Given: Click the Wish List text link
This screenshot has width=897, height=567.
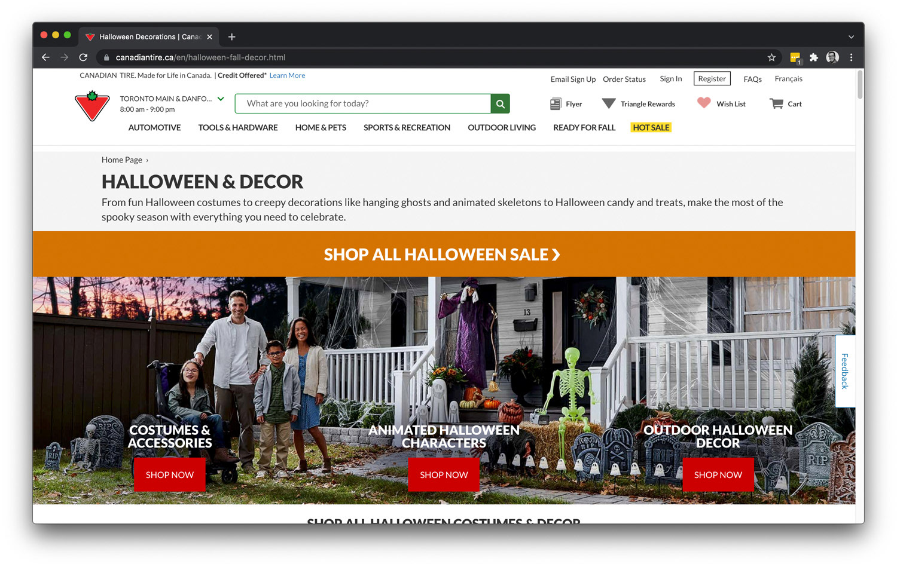Looking at the screenshot, I should click(731, 104).
